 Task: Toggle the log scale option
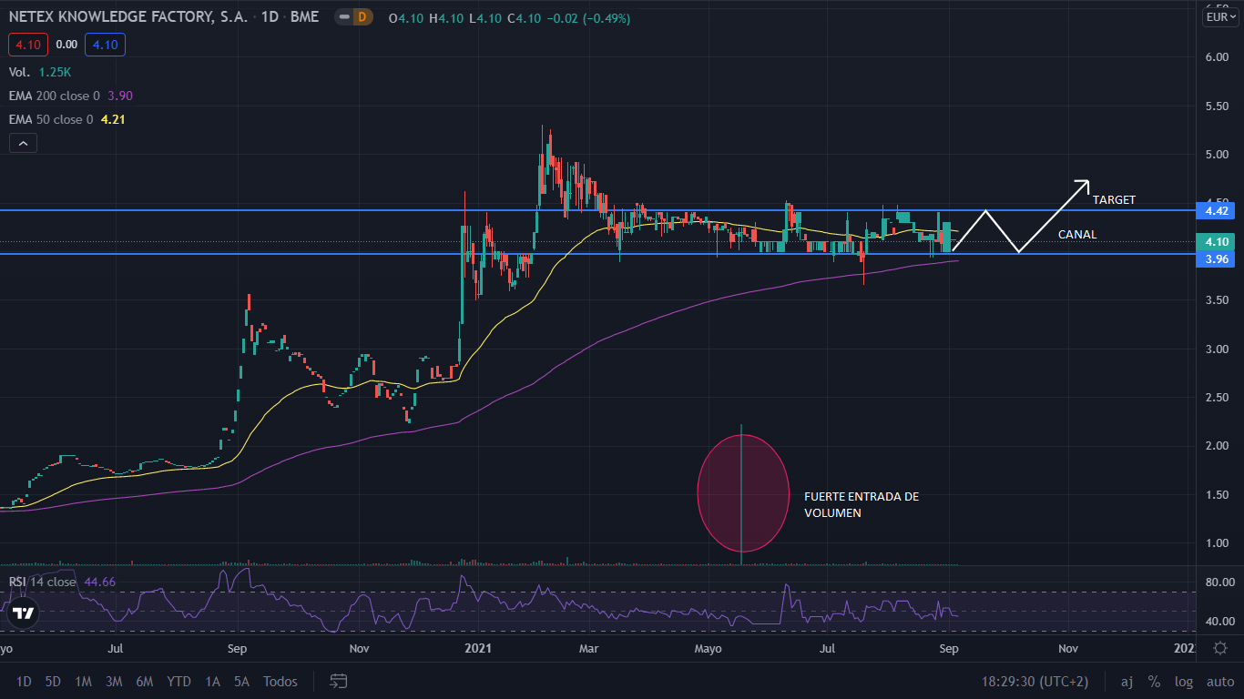[1184, 682]
